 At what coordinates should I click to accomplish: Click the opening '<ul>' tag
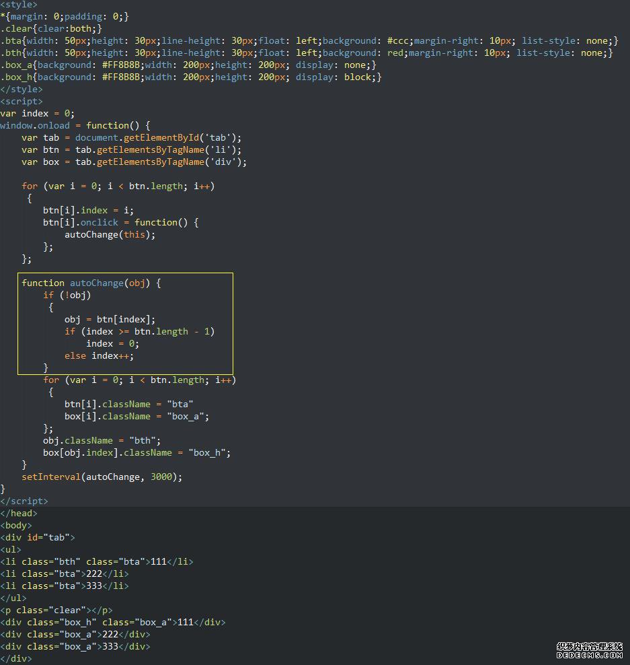point(11,550)
